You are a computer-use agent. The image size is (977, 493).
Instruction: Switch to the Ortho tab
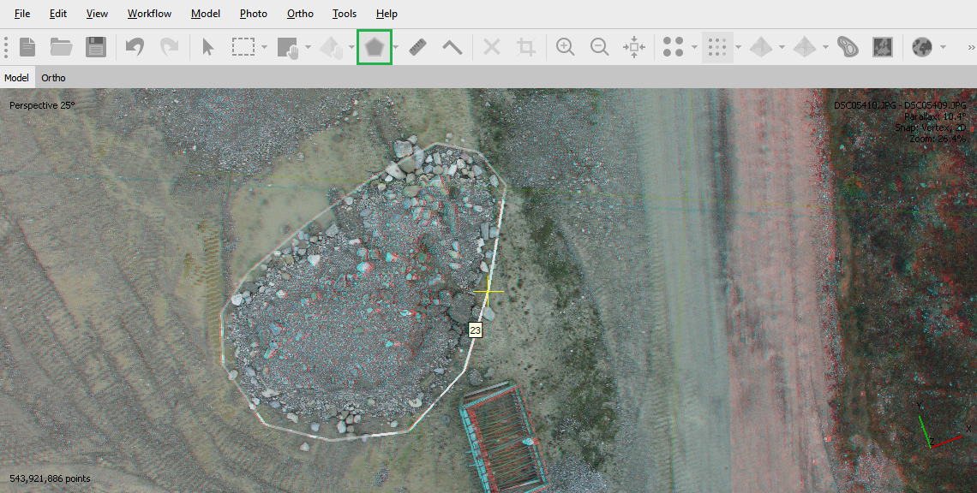click(54, 78)
